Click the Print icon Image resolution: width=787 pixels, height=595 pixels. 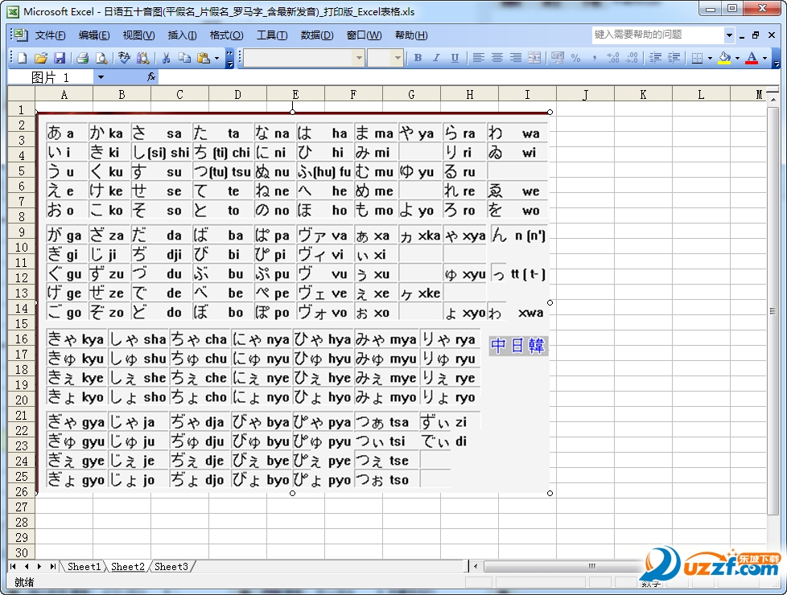tap(82, 58)
